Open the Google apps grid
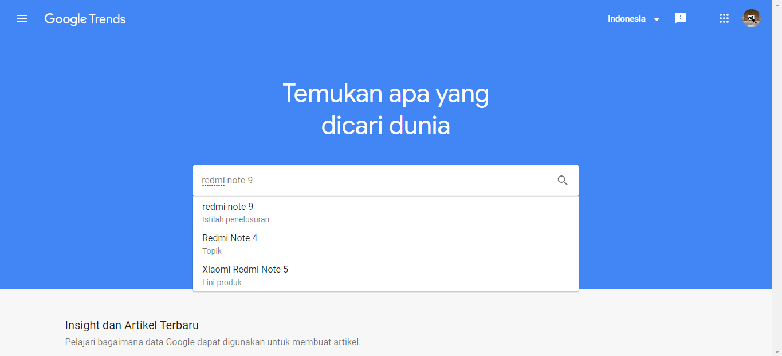The image size is (782, 356). pos(724,19)
